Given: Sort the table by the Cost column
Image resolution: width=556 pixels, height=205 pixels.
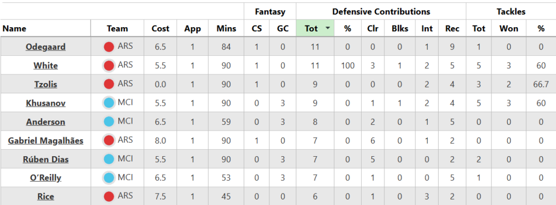Looking at the screenshot, I should pos(160,29).
